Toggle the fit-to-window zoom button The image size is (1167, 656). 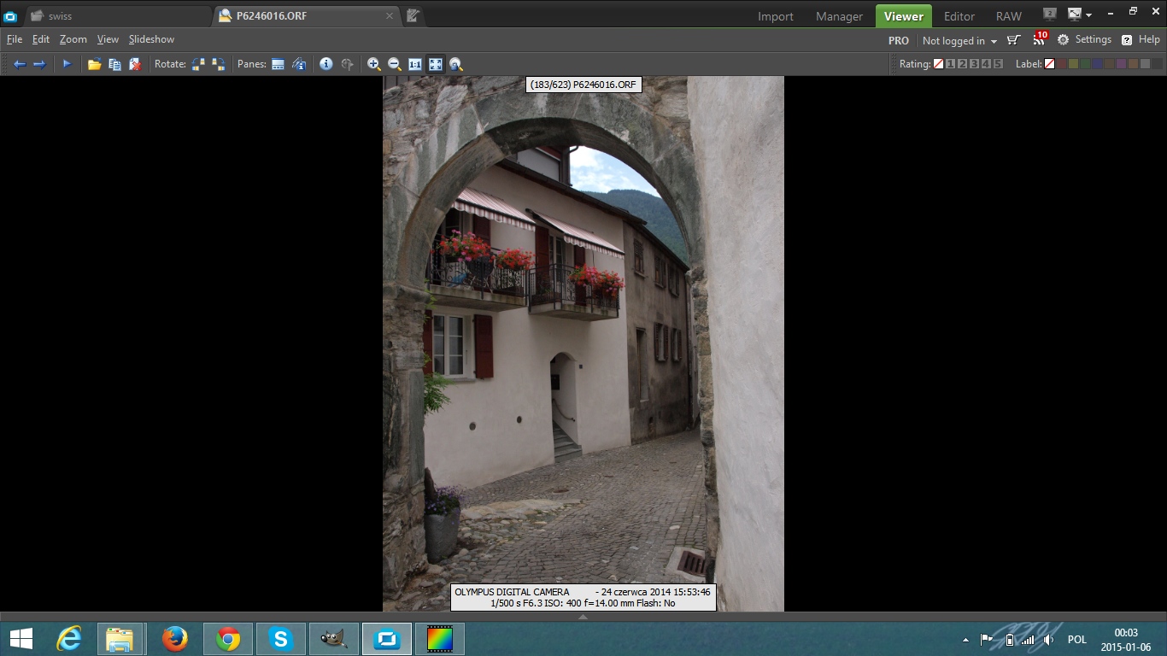coord(436,64)
